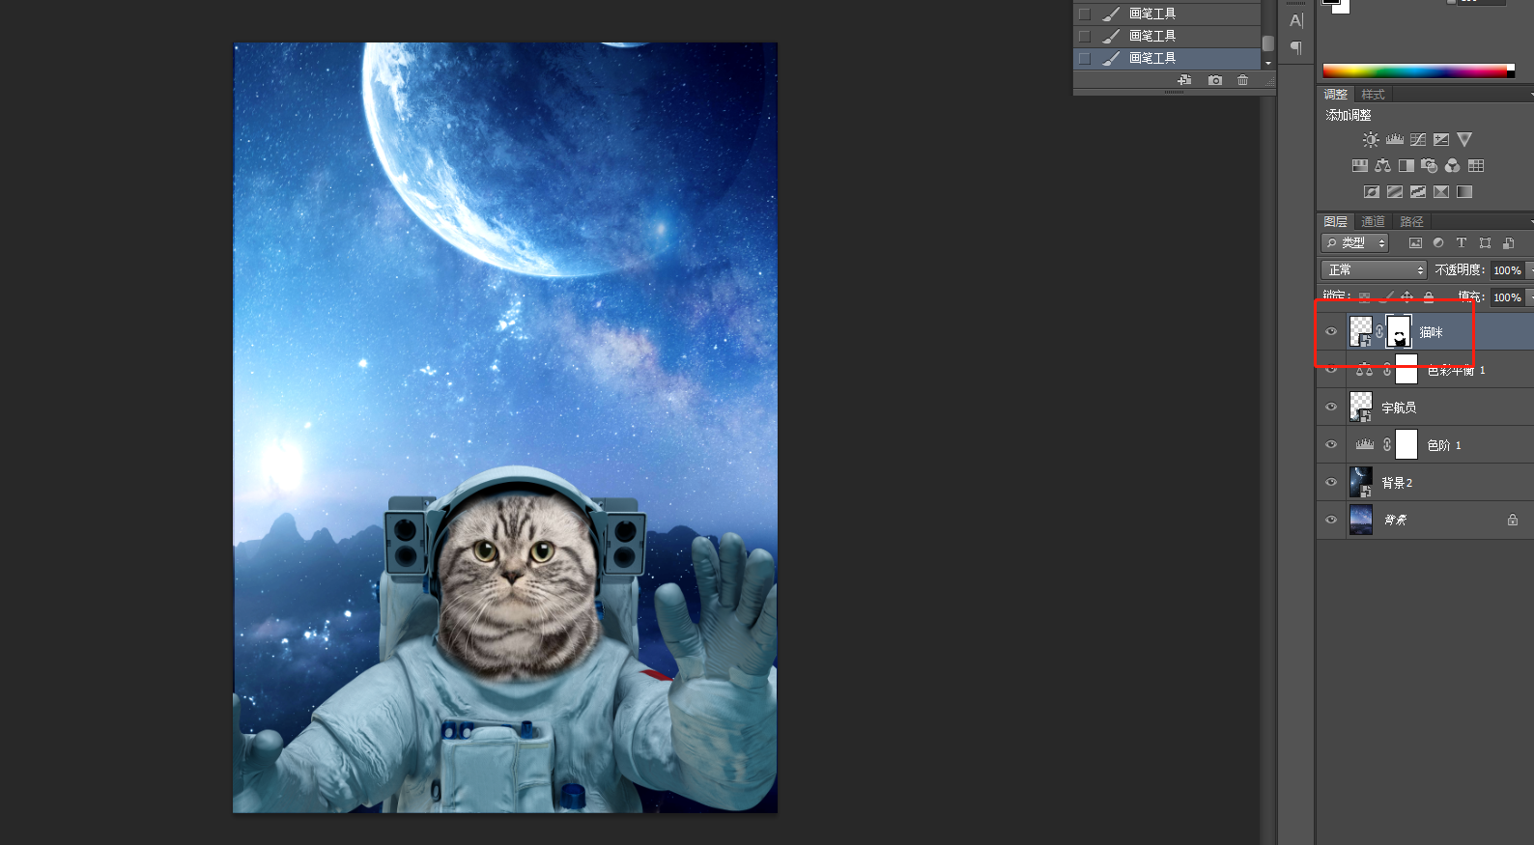1534x845 pixels.
Task: Open the Paragraph panel icon
Action: 1296,48
